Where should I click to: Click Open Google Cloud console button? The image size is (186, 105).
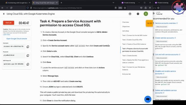[x=17, y=39]
